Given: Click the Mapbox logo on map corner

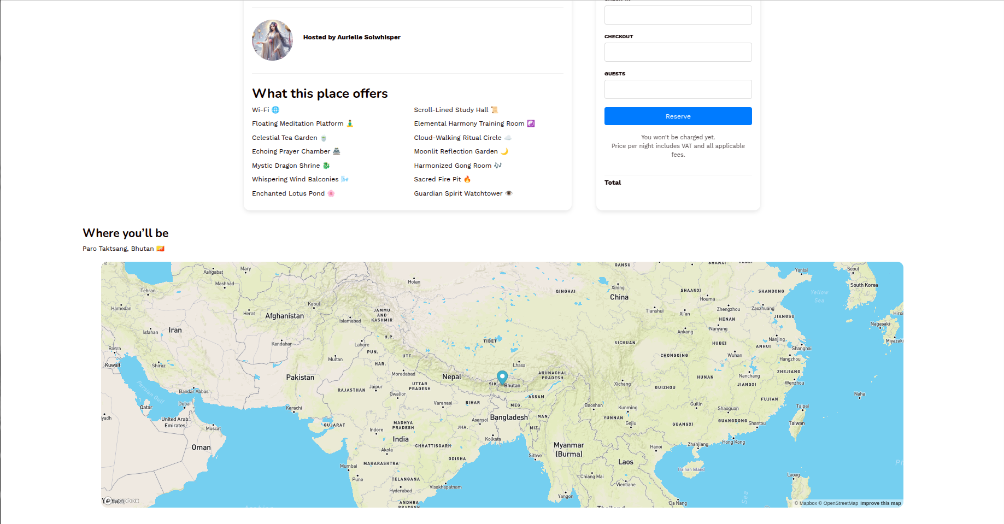Looking at the screenshot, I should click(121, 501).
